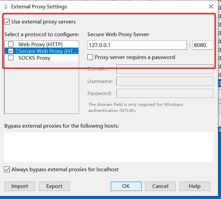This screenshot has height=199, width=221.
Task: Click the Export button
Action: 54,186
